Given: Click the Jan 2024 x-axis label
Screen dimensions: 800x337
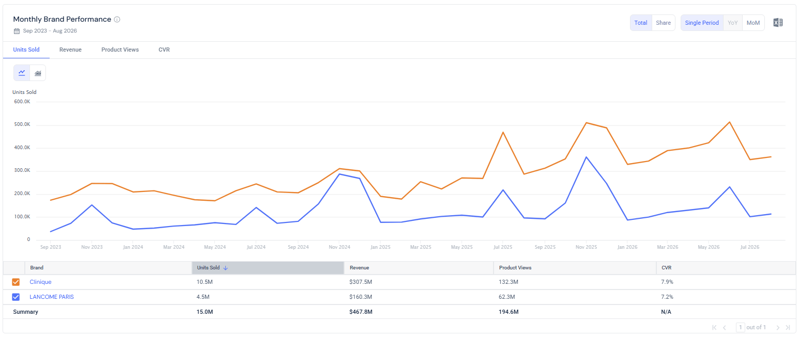Looking at the screenshot, I should tap(133, 247).
